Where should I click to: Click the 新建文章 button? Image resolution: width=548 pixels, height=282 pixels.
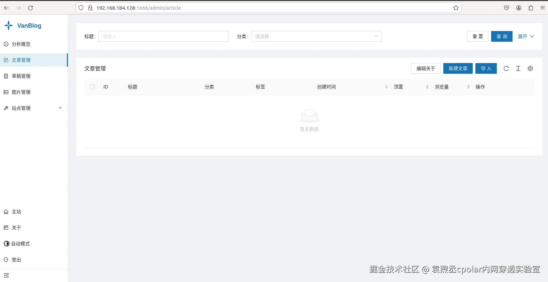click(458, 68)
